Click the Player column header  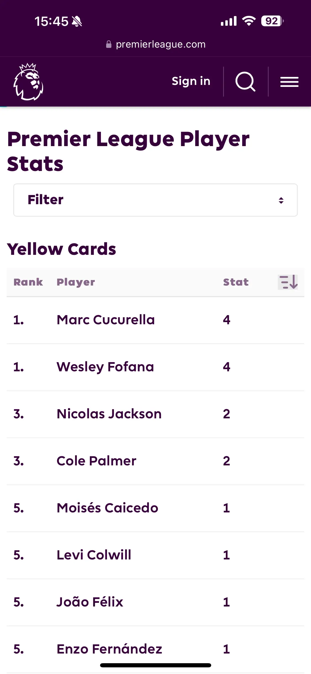76,282
